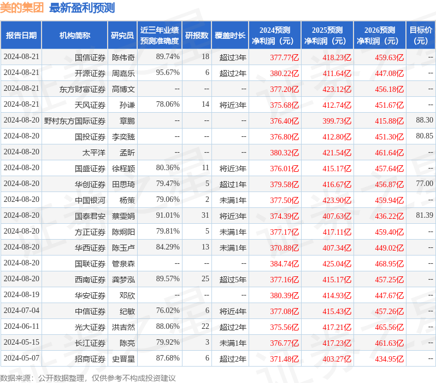Click report date 2024-06-11

coord(22,327)
